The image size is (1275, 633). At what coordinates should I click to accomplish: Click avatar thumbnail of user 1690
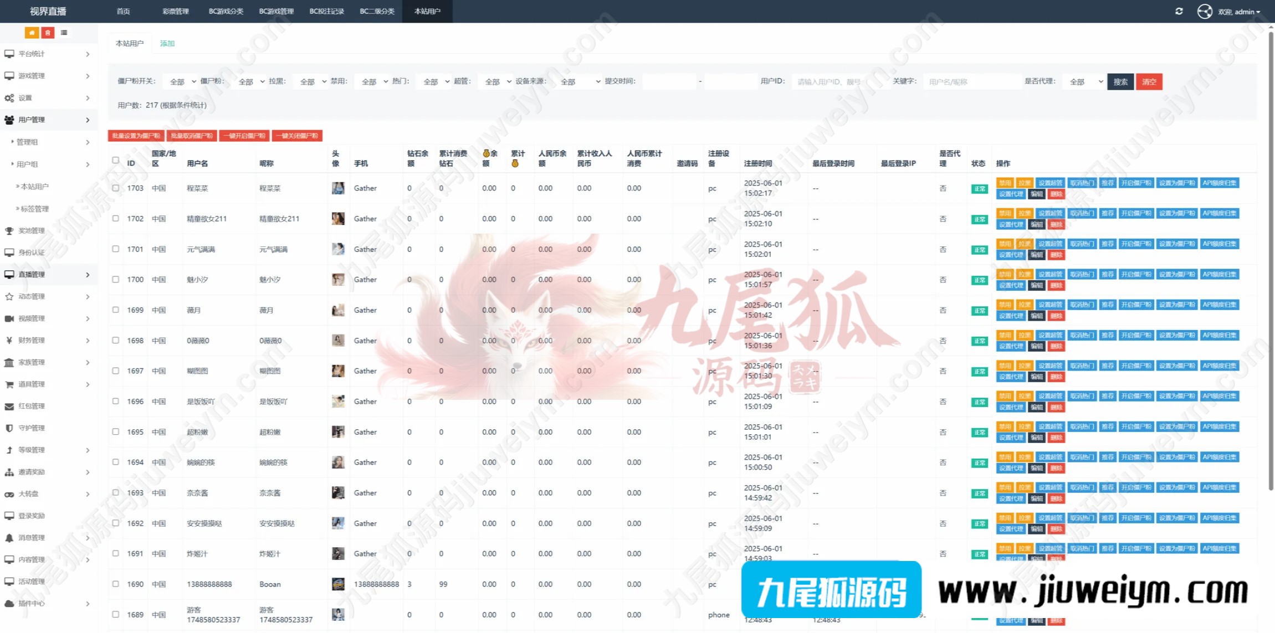coord(337,584)
